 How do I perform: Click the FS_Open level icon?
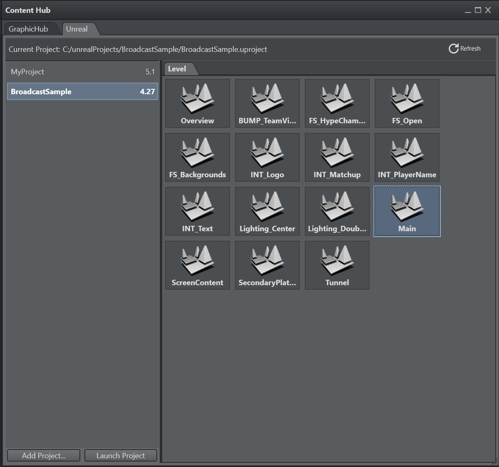coord(407,99)
